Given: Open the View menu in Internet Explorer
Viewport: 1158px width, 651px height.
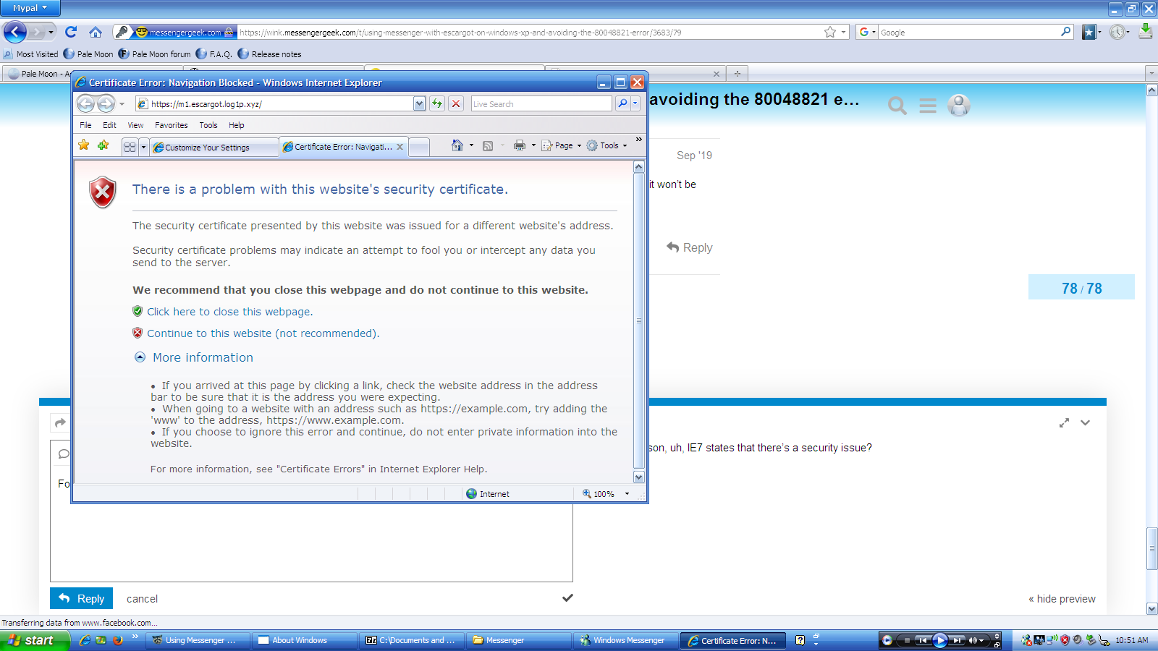Looking at the screenshot, I should pos(135,125).
